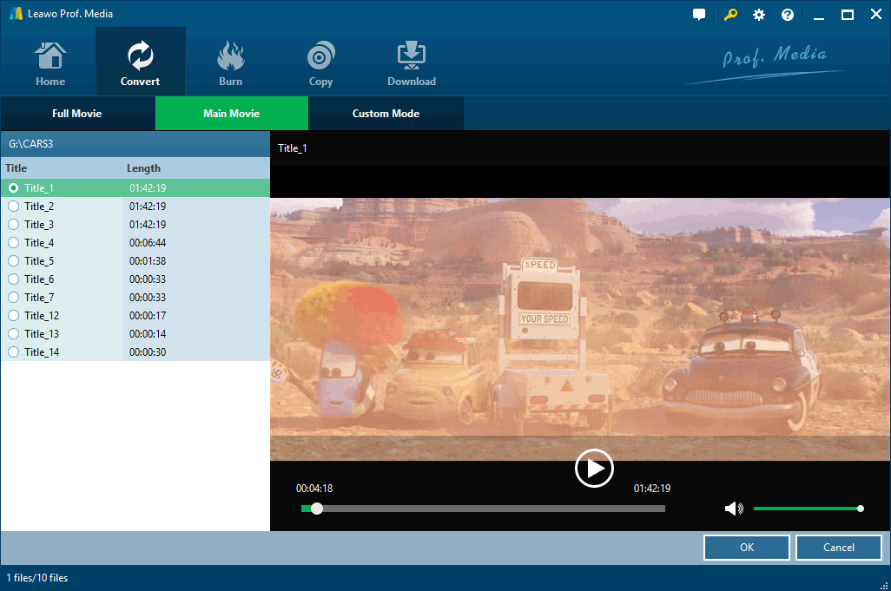Select Title_5 radio button
891x591 pixels.
pos(14,260)
